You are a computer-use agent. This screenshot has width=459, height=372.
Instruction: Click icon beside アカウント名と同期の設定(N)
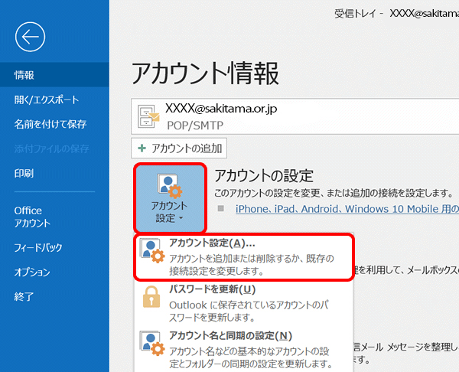click(152, 343)
